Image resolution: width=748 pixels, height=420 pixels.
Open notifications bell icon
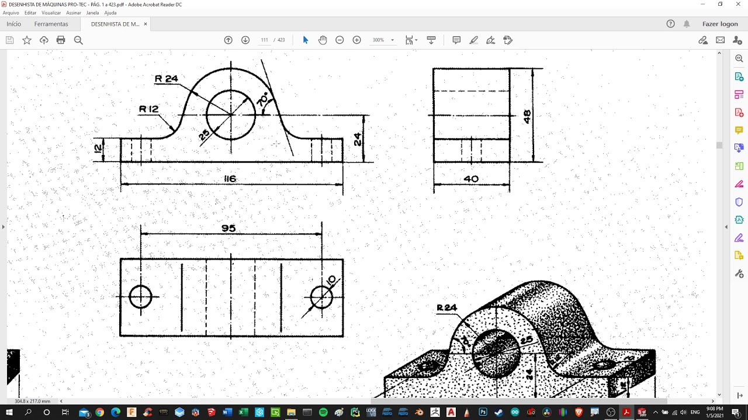(x=687, y=24)
